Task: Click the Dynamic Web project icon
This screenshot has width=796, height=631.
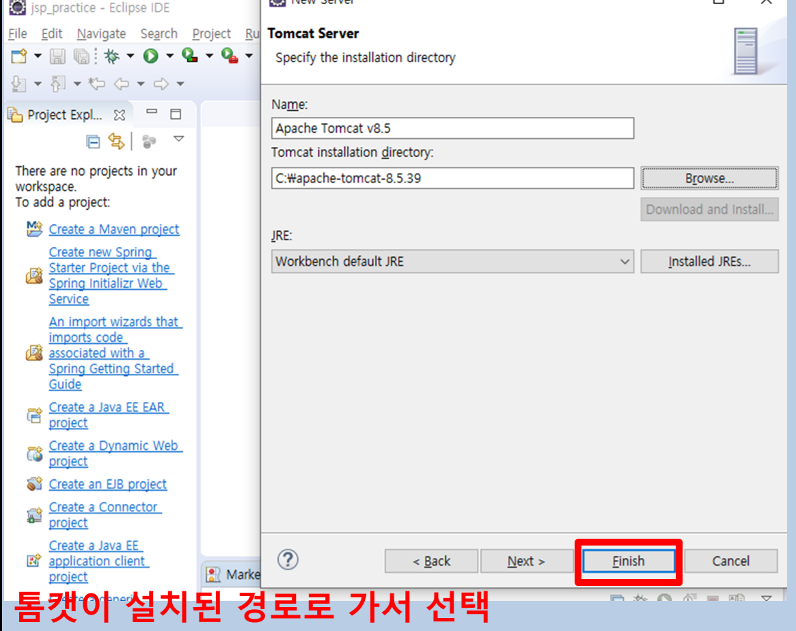Action: pos(35,454)
